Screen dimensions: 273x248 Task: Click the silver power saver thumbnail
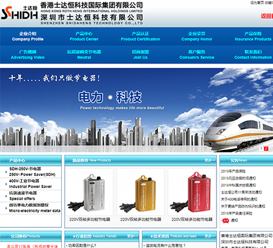(89, 192)
